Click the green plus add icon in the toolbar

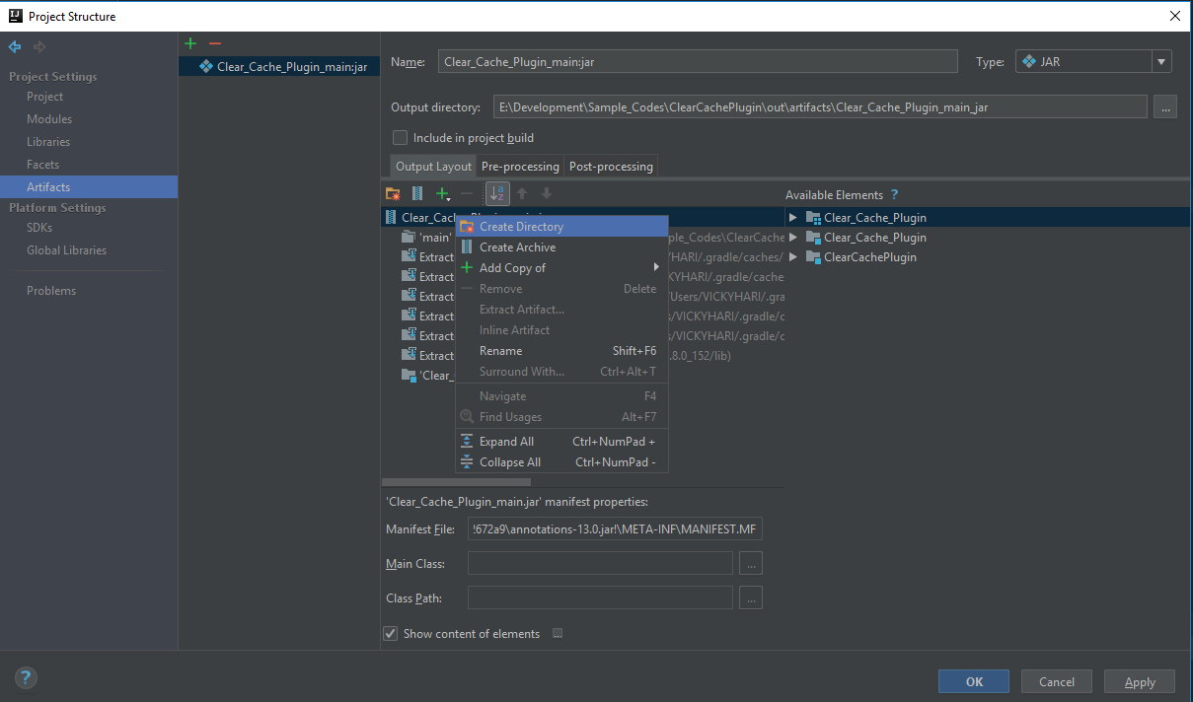coord(441,193)
